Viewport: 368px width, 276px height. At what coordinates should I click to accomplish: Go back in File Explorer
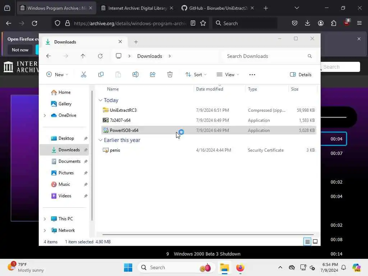point(49,56)
